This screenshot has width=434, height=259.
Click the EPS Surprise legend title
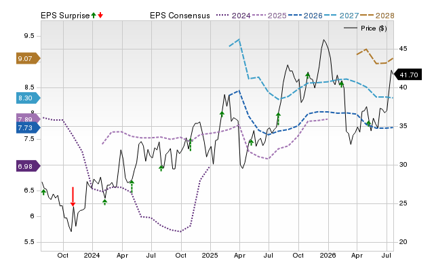pos(65,16)
